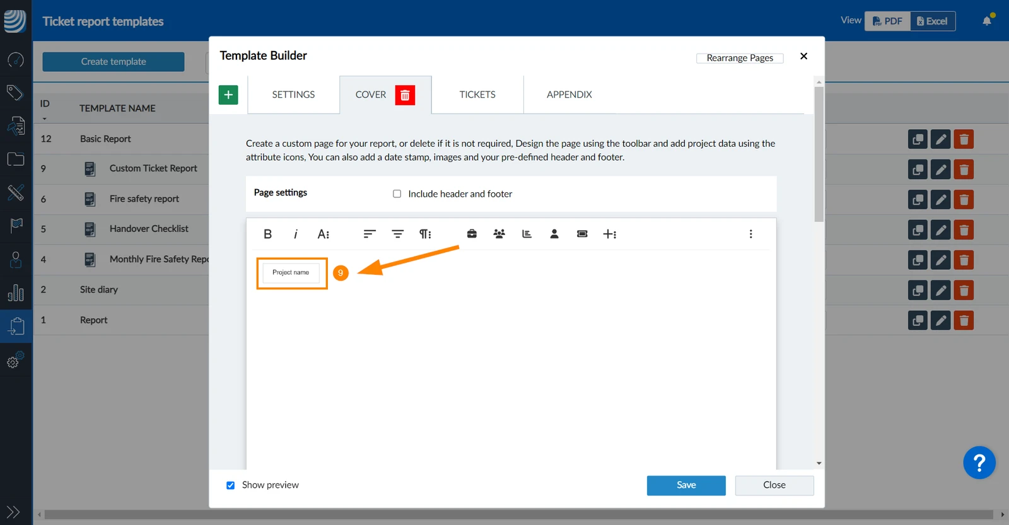The width and height of the screenshot is (1009, 525).
Task: Uncheck the Show preview checkbox
Action: pyautogui.click(x=231, y=485)
